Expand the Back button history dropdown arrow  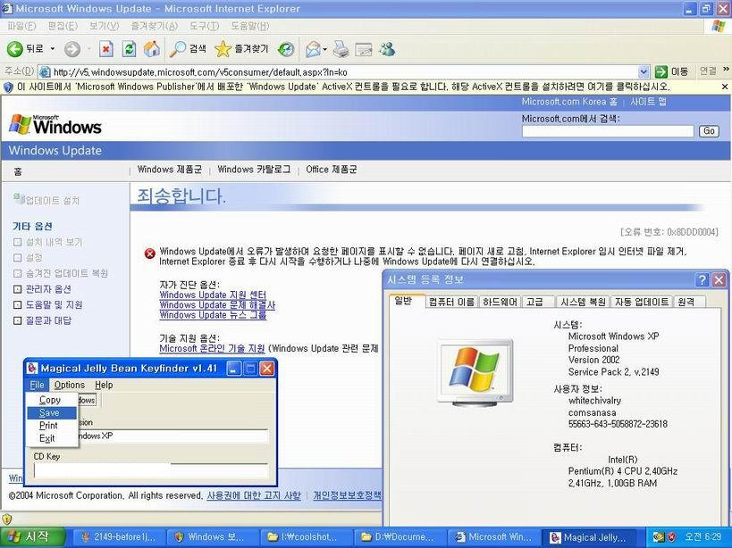[52, 49]
